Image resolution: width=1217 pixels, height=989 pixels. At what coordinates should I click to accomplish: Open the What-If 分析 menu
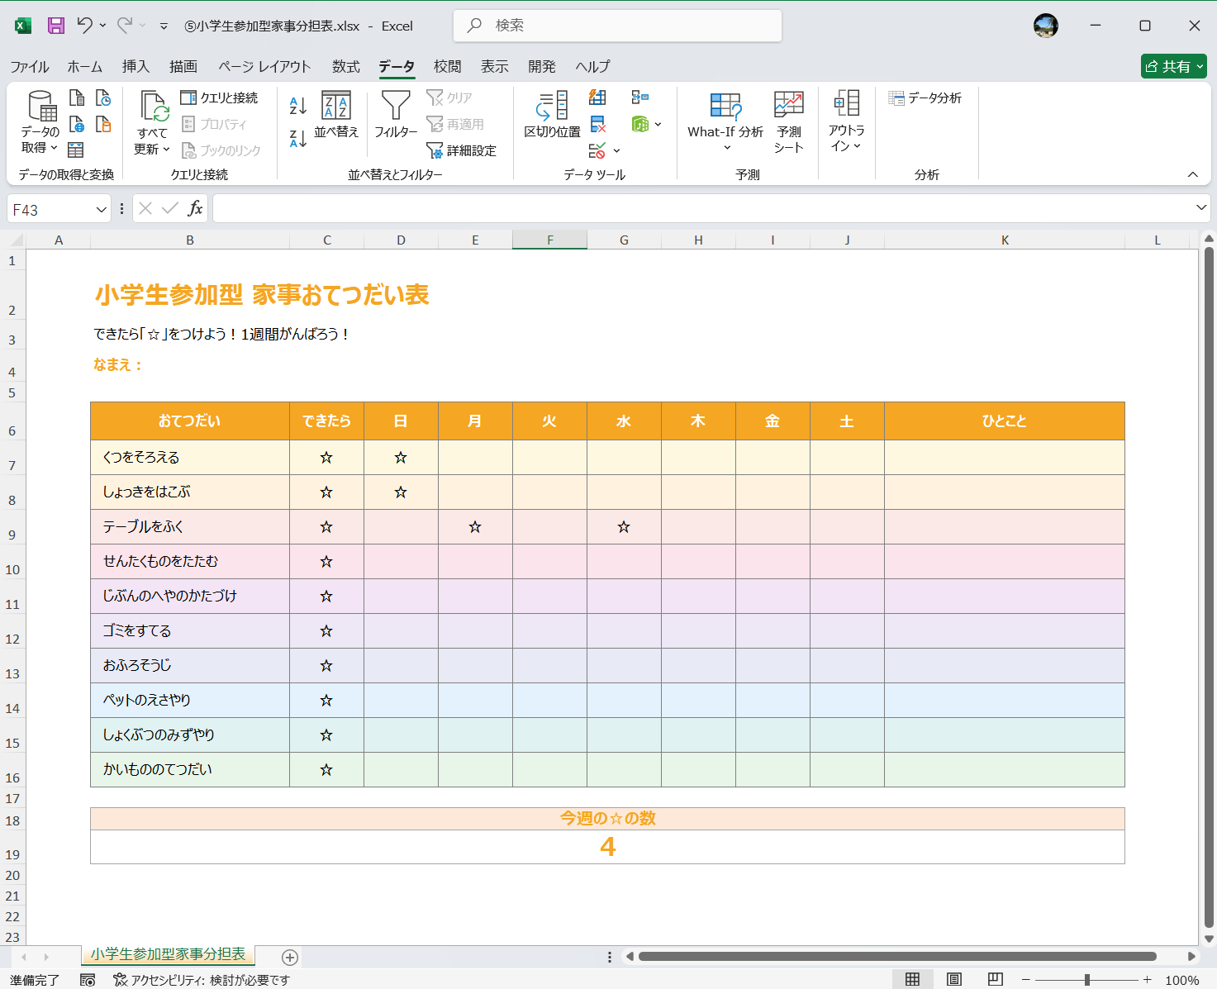click(x=725, y=122)
